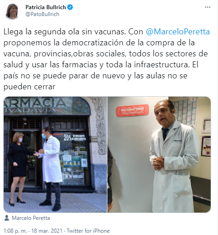Click the red Vacunatorio sign in photo

click(132, 110)
